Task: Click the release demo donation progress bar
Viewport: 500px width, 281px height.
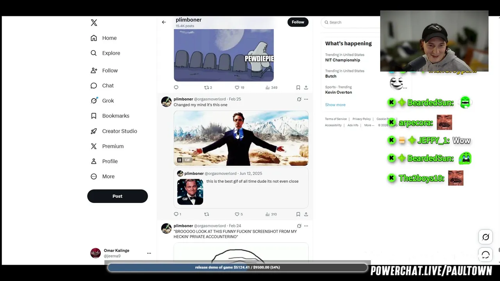Action: 237,267
